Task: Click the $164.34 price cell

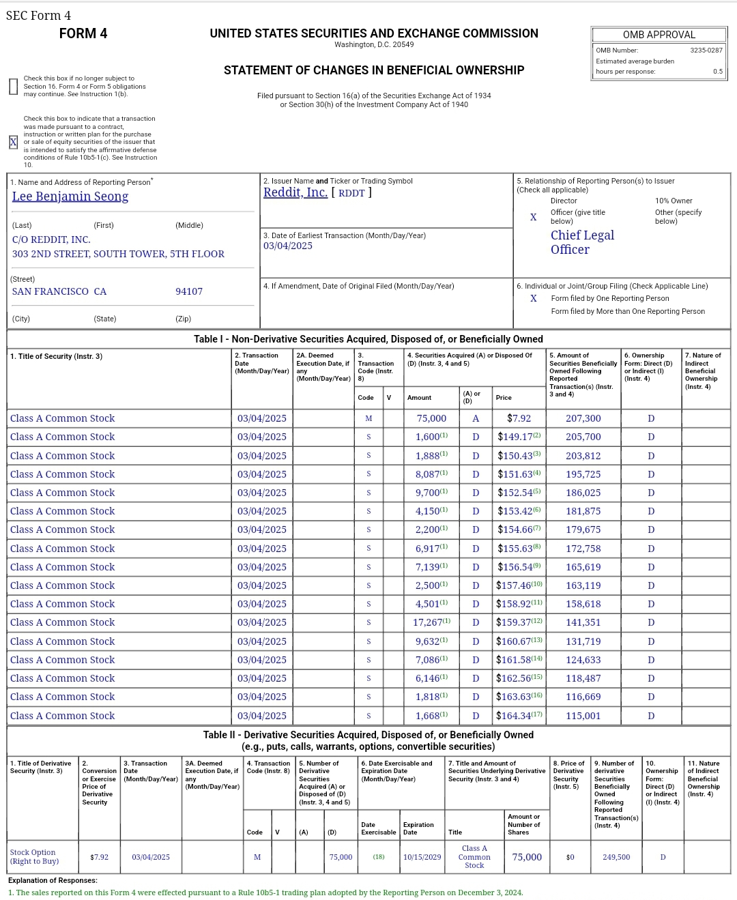Action: tap(519, 716)
